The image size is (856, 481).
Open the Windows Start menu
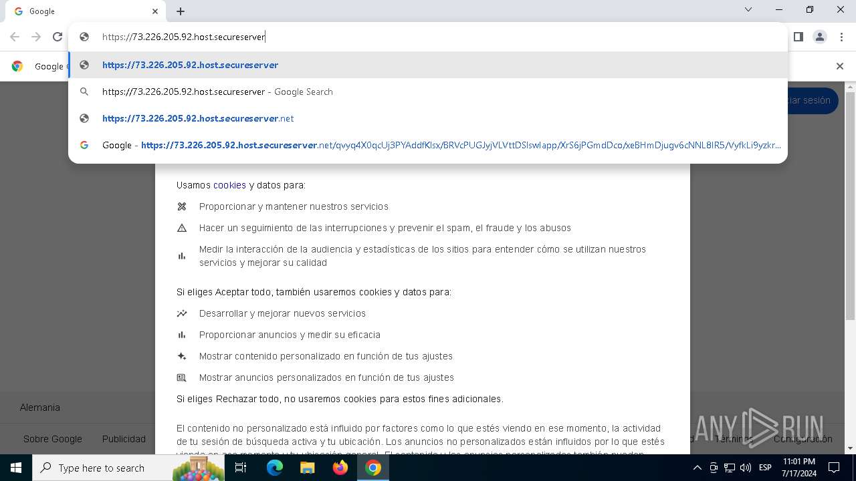pyautogui.click(x=16, y=468)
